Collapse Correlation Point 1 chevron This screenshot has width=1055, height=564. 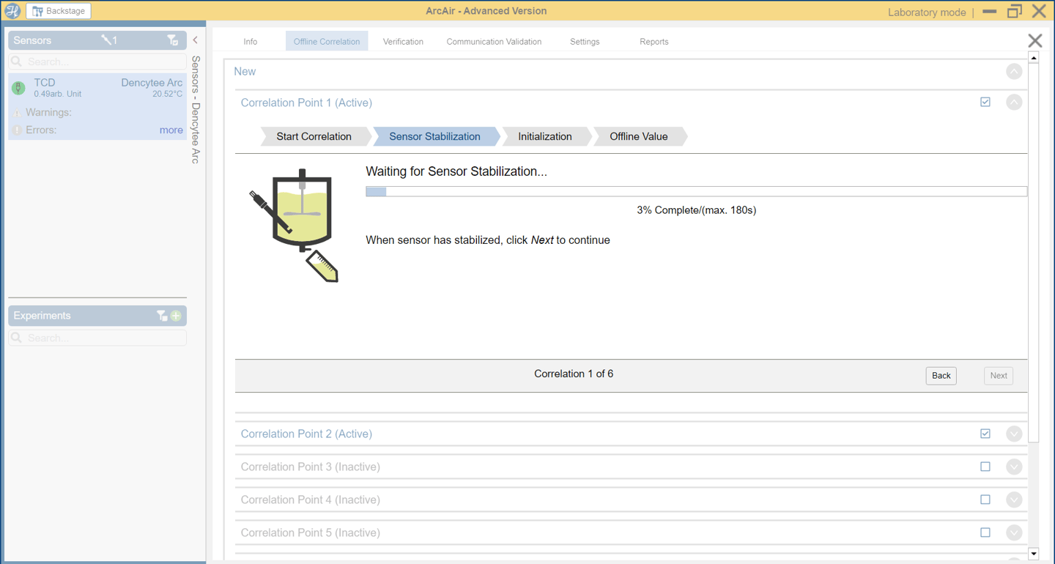(1014, 103)
